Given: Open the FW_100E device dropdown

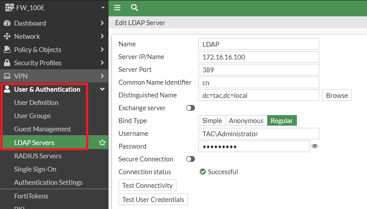Looking at the screenshot, I should (x=102, y=8).
